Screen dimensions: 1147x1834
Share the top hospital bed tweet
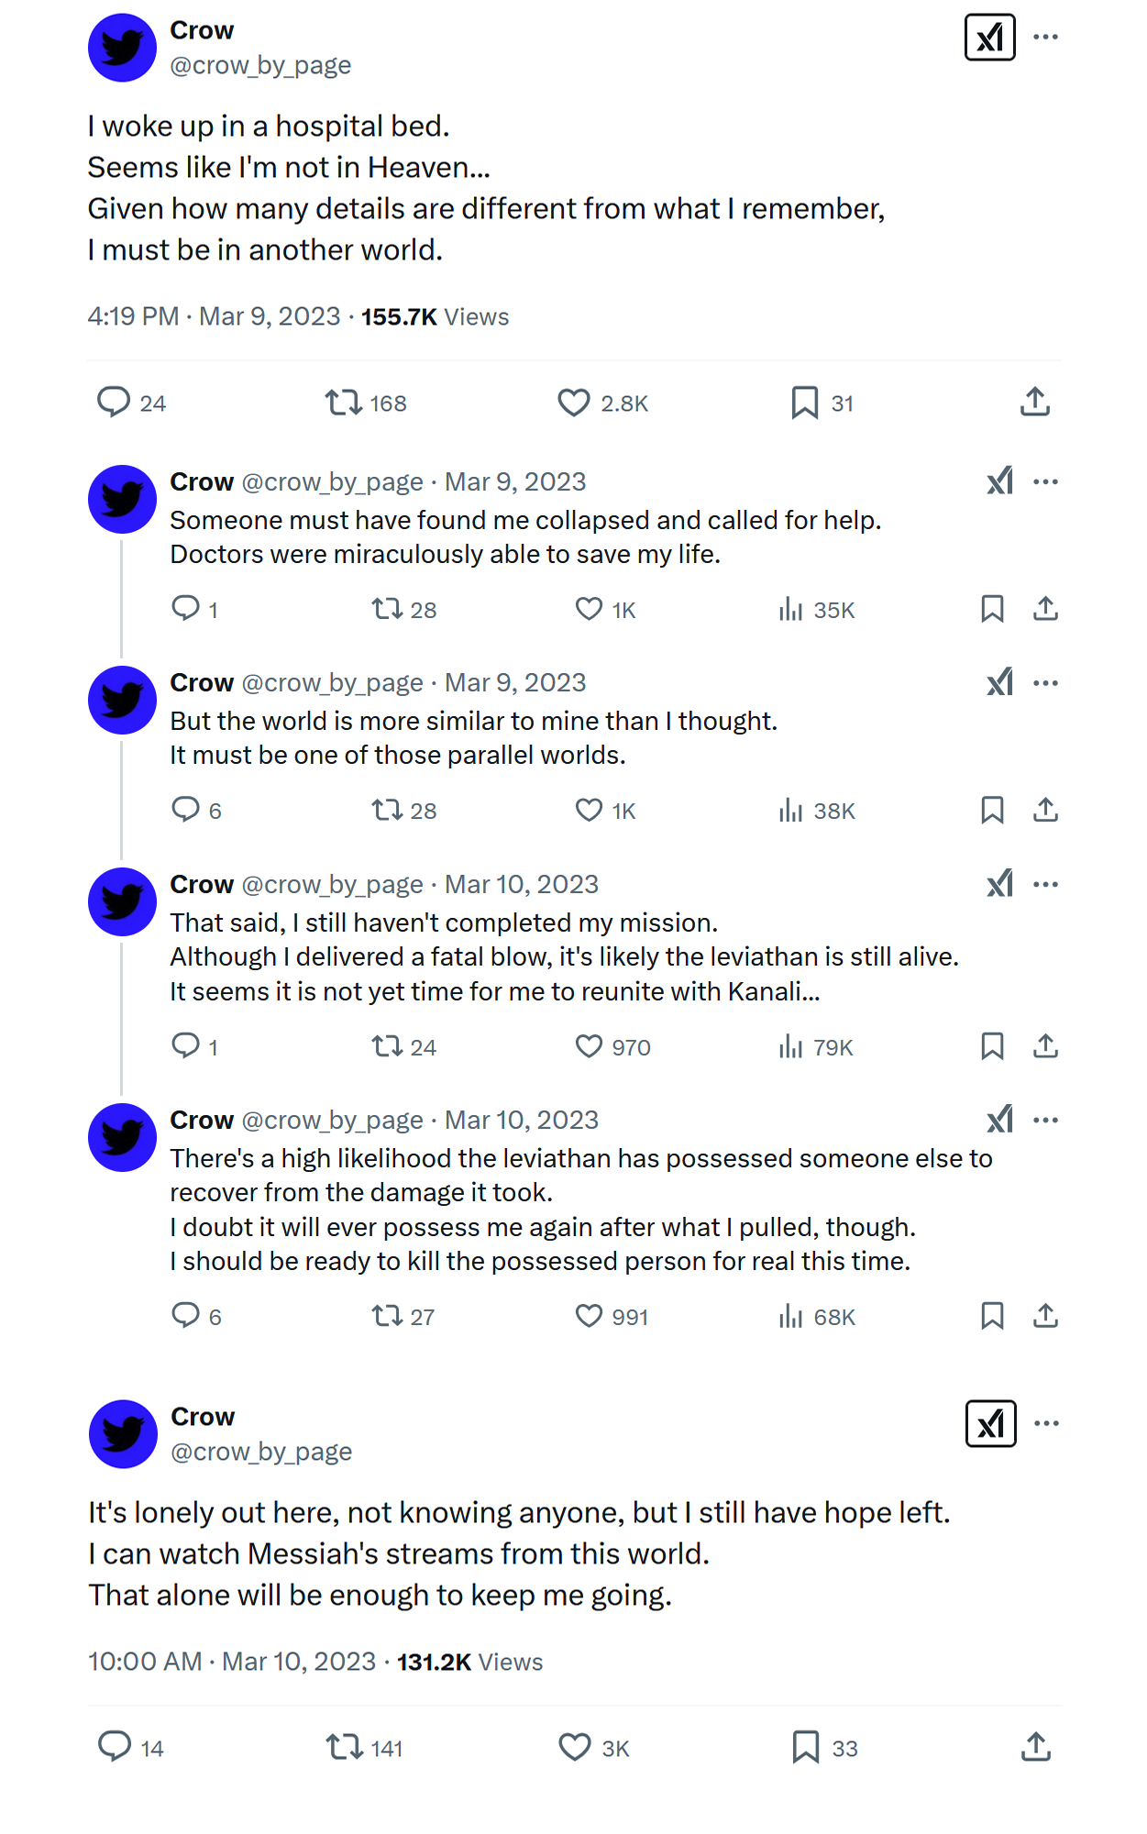(1035, 402)
